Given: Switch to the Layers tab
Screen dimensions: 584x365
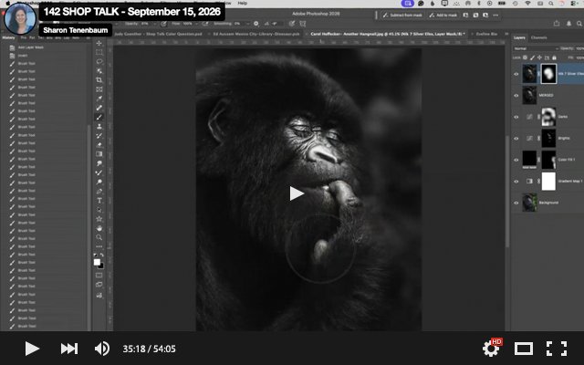Looking at the screenshot, I should [519, 37].
